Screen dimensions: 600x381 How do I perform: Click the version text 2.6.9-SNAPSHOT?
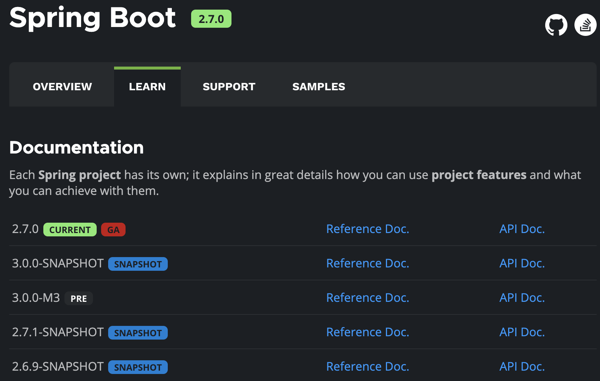tap(58, 367)
